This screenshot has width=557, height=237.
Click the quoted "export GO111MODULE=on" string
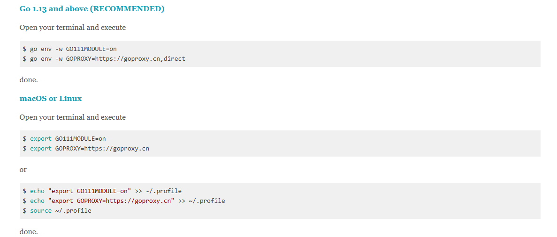click(x=90, y=191)
